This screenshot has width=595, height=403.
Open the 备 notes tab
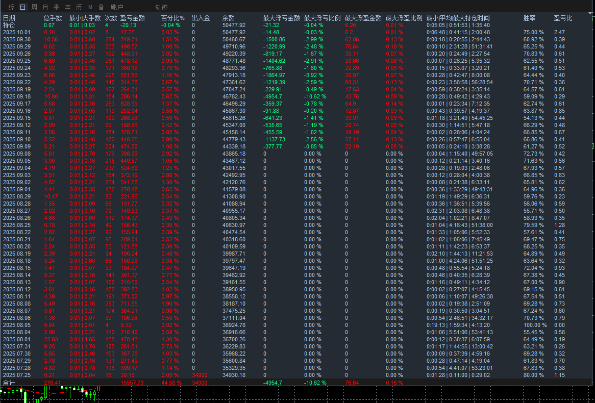click(x=102, y=7)
